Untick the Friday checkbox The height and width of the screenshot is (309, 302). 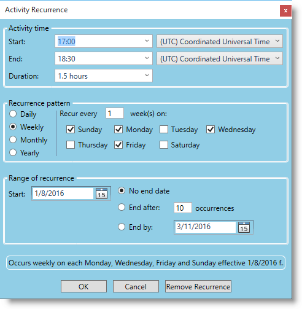(x=118, y=145)
